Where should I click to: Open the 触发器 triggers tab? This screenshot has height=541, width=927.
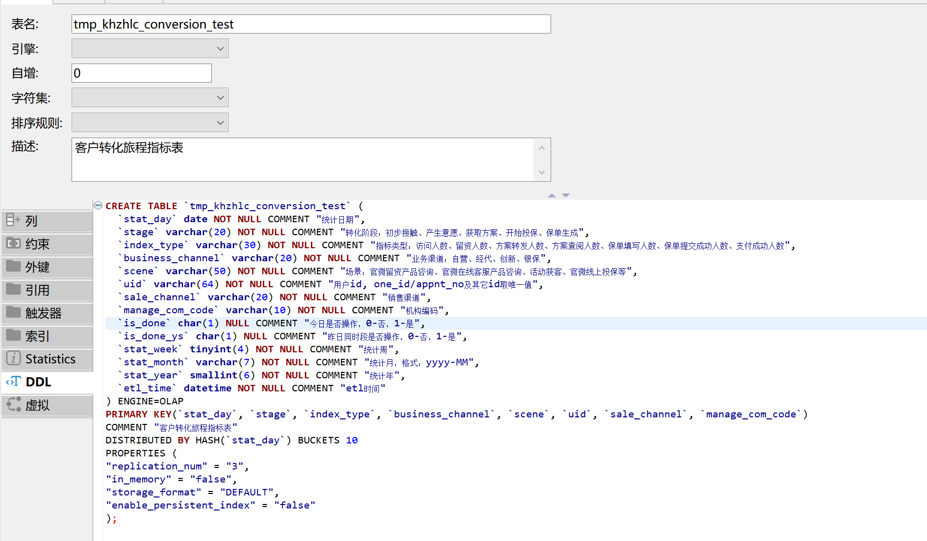[47, 313]
